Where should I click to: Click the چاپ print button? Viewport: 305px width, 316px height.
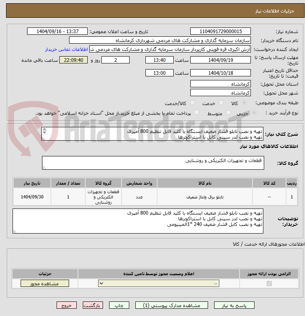pos(119,305)
